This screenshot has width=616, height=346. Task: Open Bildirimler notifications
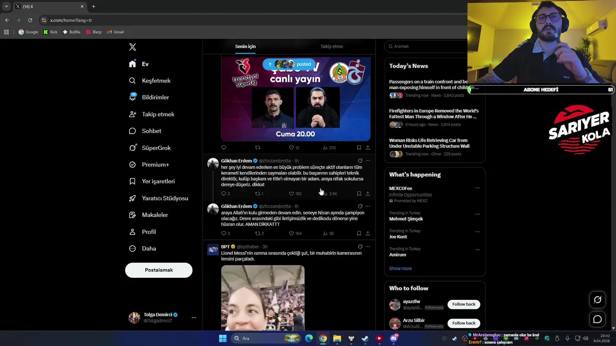coord(149,97)
